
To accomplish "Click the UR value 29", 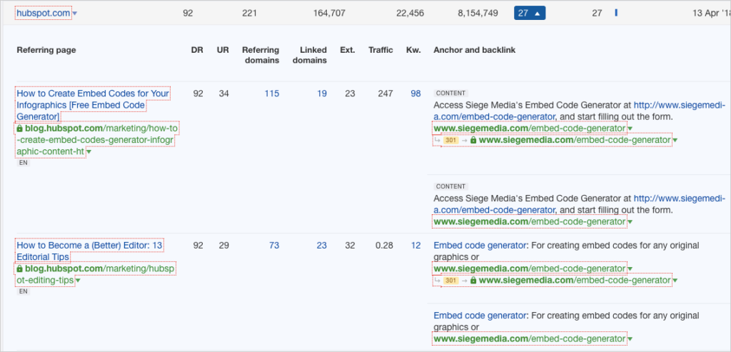I will [223, 245].
